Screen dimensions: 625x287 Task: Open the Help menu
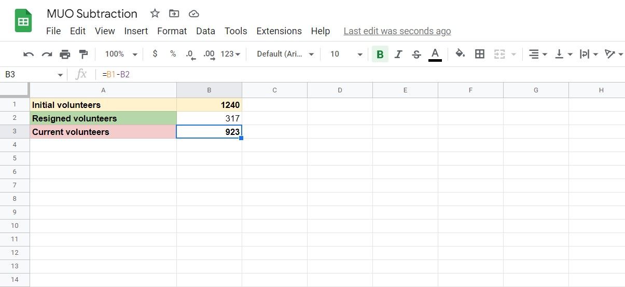321,31
